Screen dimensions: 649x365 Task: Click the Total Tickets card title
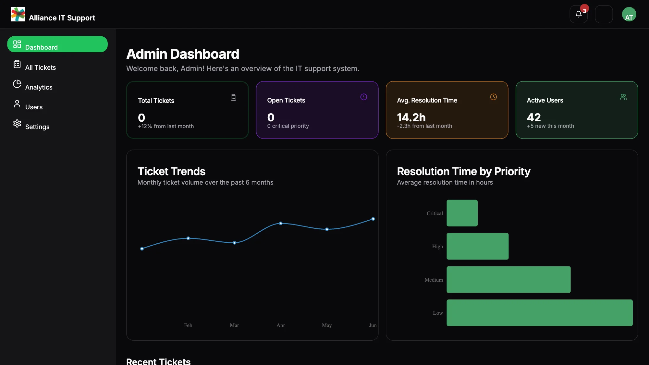[x=156, y=101]
